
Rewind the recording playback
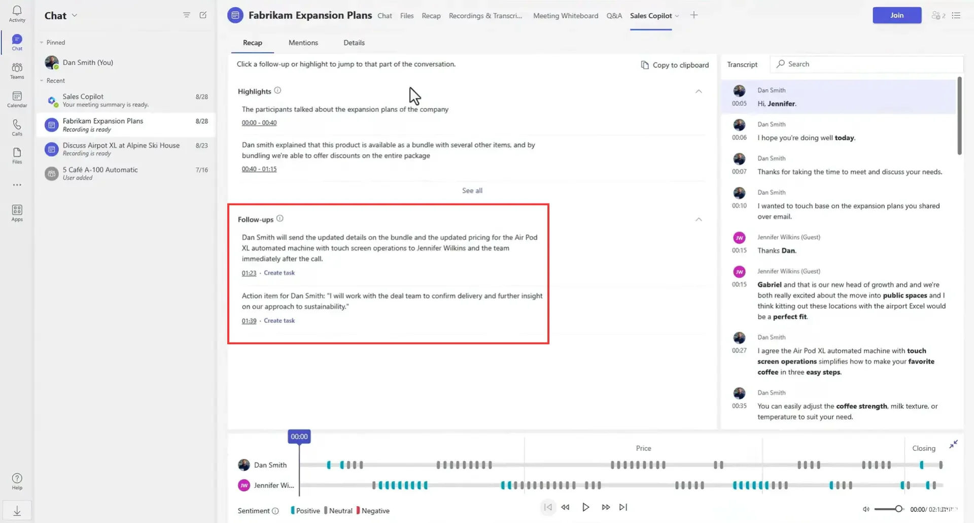coord(565,507)
